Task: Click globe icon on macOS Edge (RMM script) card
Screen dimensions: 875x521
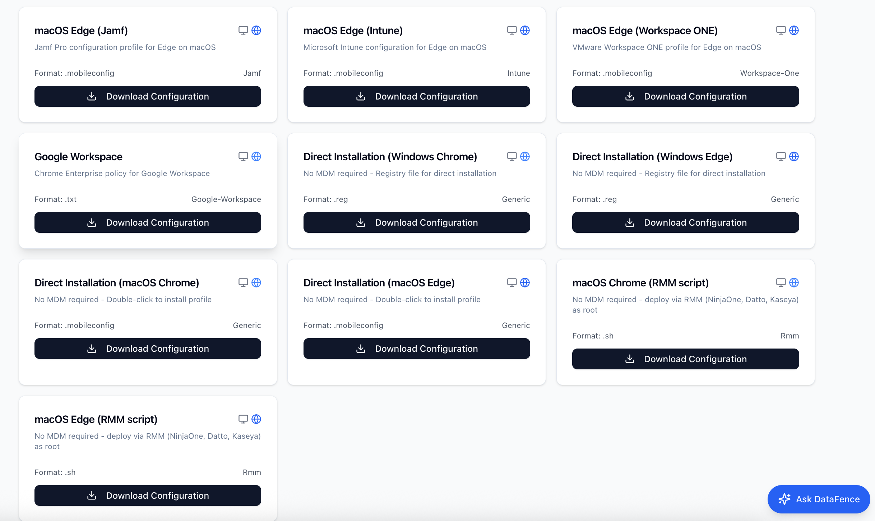Action: (256, 419)
